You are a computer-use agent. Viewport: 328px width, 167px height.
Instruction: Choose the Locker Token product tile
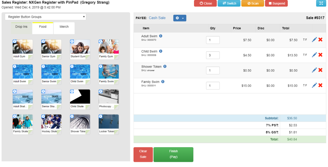109,124
